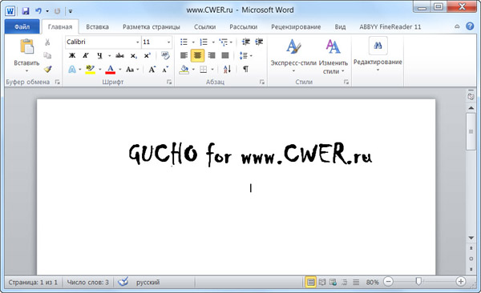This screenshot has height=293, width=481.
Task: Click the Copy icon in clipboard group
Action: [47, 55]
